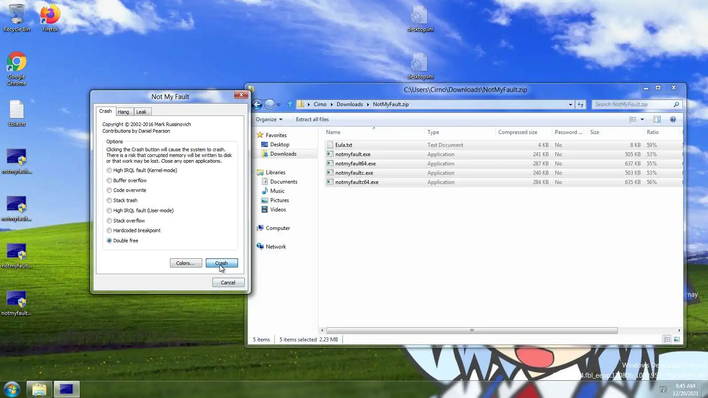The image size is (708, 398).
Task: Expand the view options dropdown arrow
Action: (x=642, y=119)
